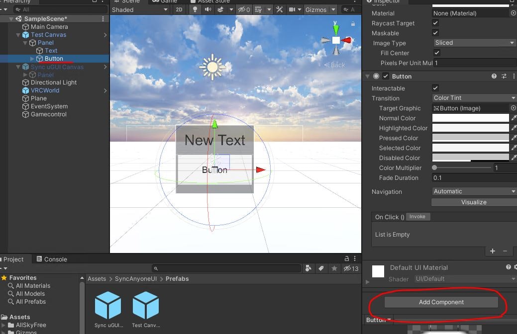Open the Project tab
This screenshot has height=334, width=517.
click(x=13, y=259)
